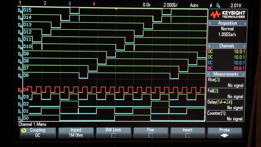Select the D1 digital channel label
The width and height of the screenshot is (261, 147).
point(26,111)
